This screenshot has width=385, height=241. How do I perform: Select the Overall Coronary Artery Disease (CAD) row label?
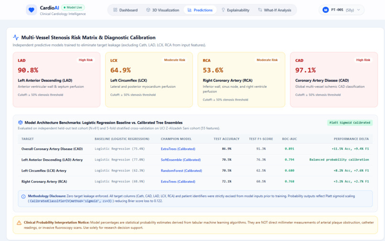(52, 149)
